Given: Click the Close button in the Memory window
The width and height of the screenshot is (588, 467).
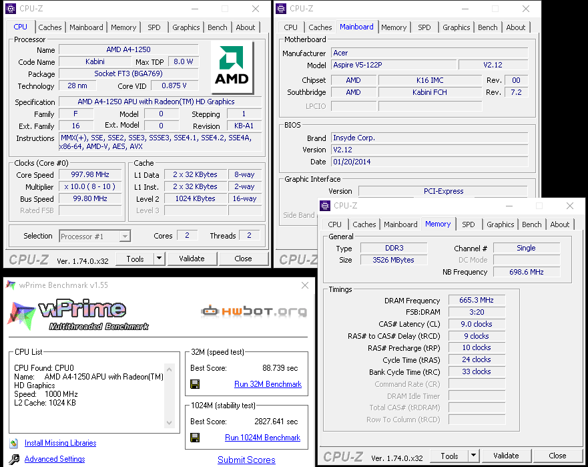Looking at the screenshot, I should pyautogui.click(x=557, y=456).
